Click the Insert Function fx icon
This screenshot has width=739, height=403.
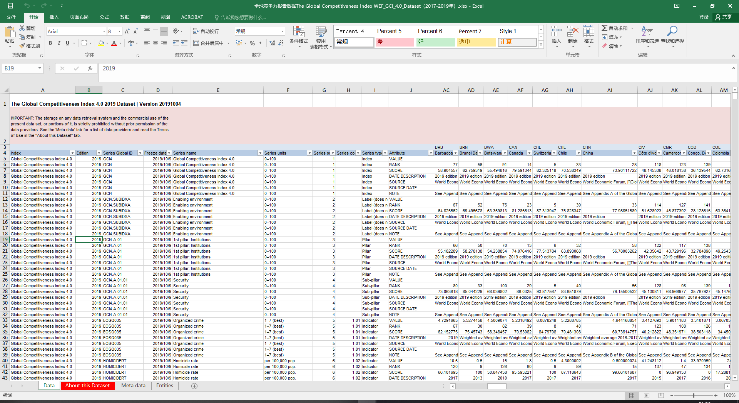pos(90,68)
